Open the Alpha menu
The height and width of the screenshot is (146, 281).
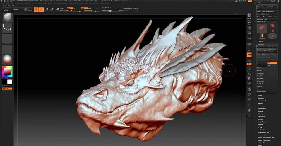(4, 4)
